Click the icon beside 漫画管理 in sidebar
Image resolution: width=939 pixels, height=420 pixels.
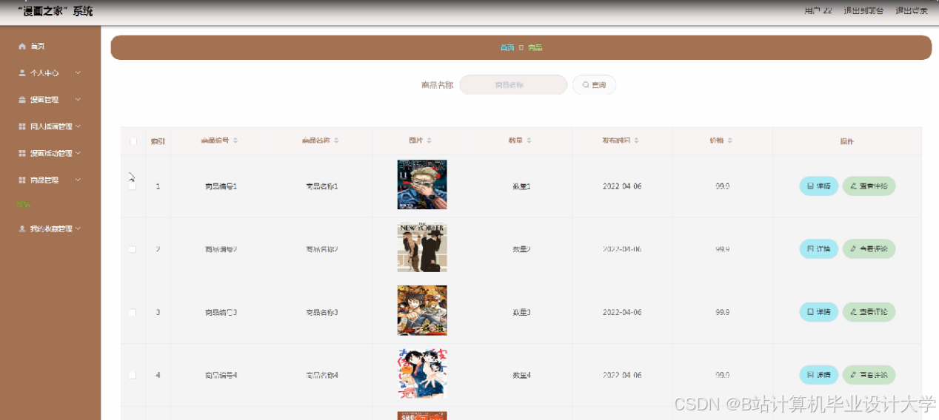(x=22, y=100)
